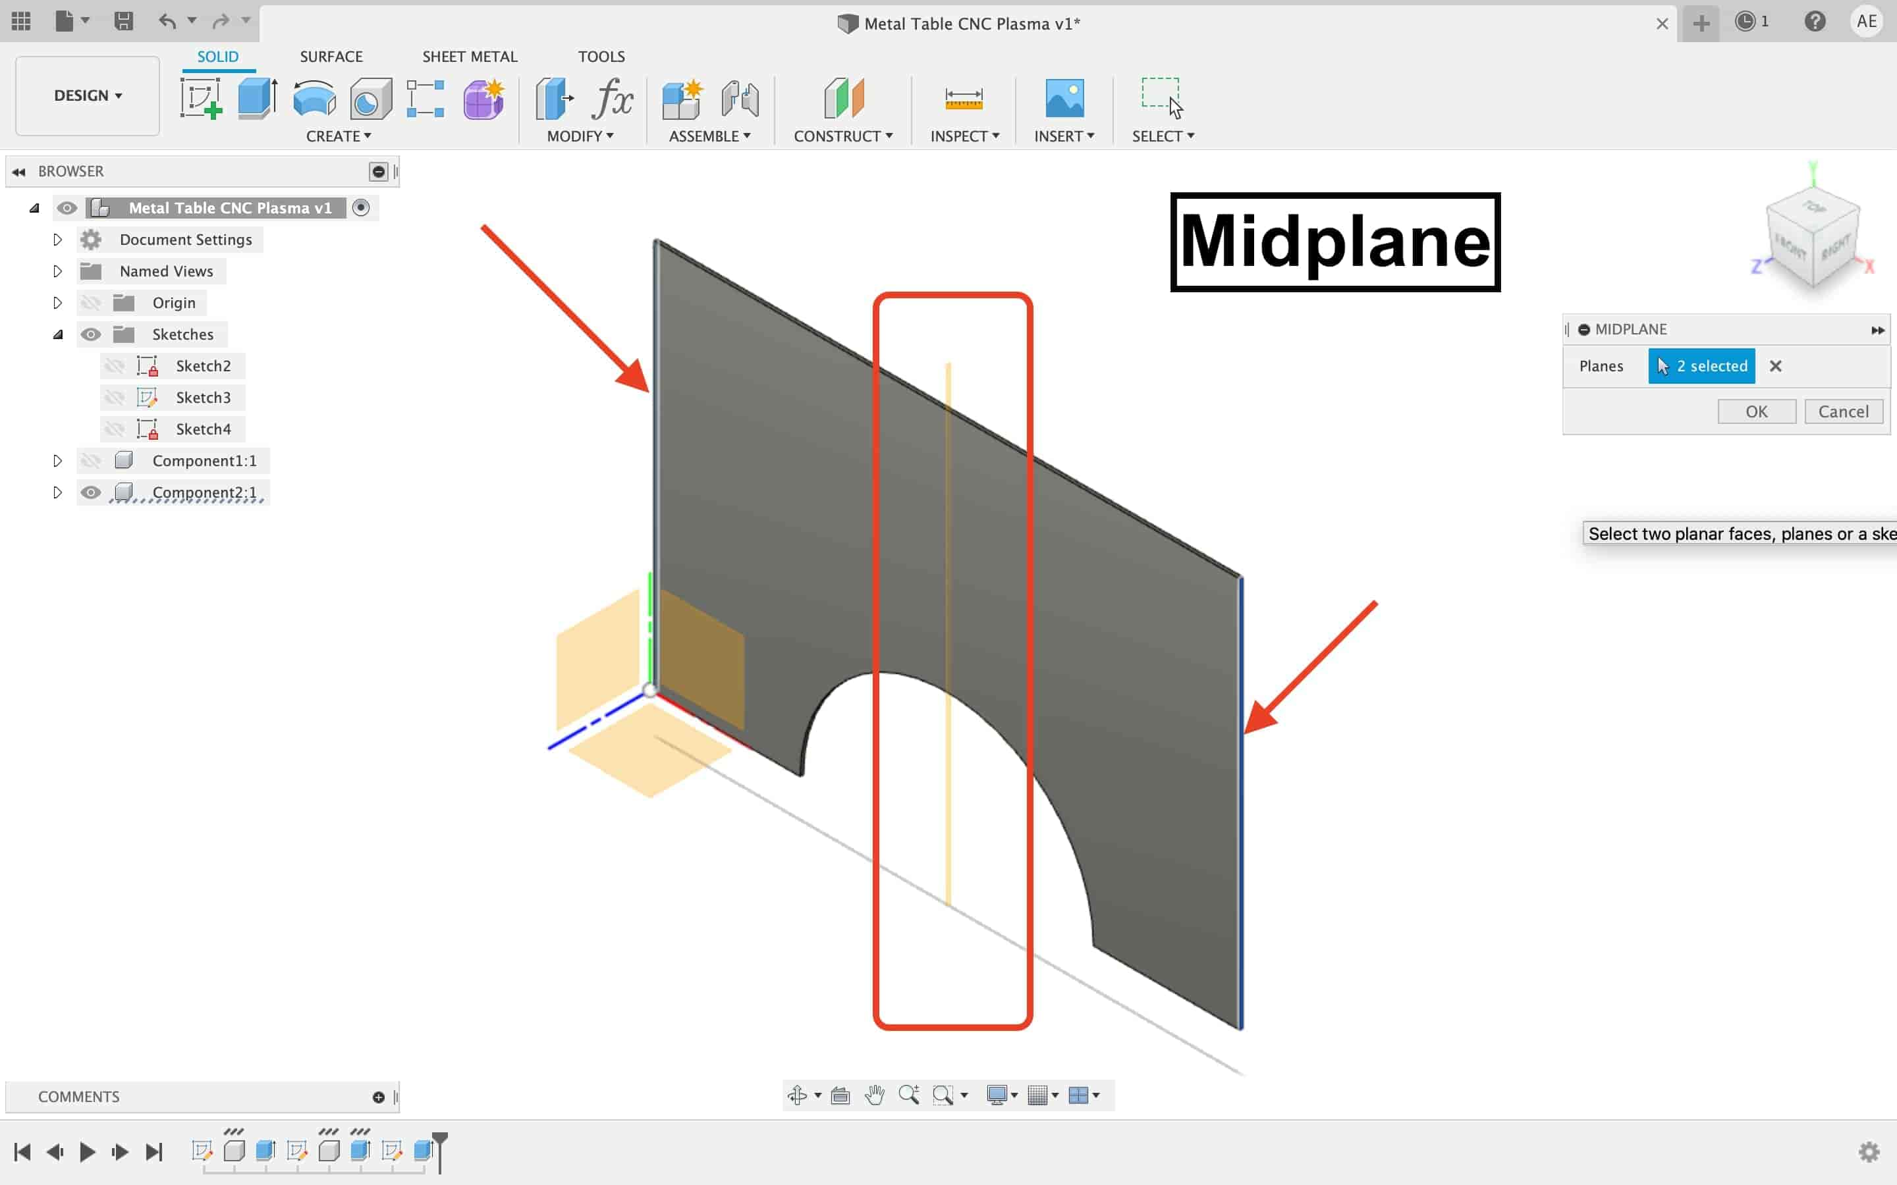1897x1185 pixels.
Task: Open a new design tab with plus icon
Action: tap(1701, 23)
